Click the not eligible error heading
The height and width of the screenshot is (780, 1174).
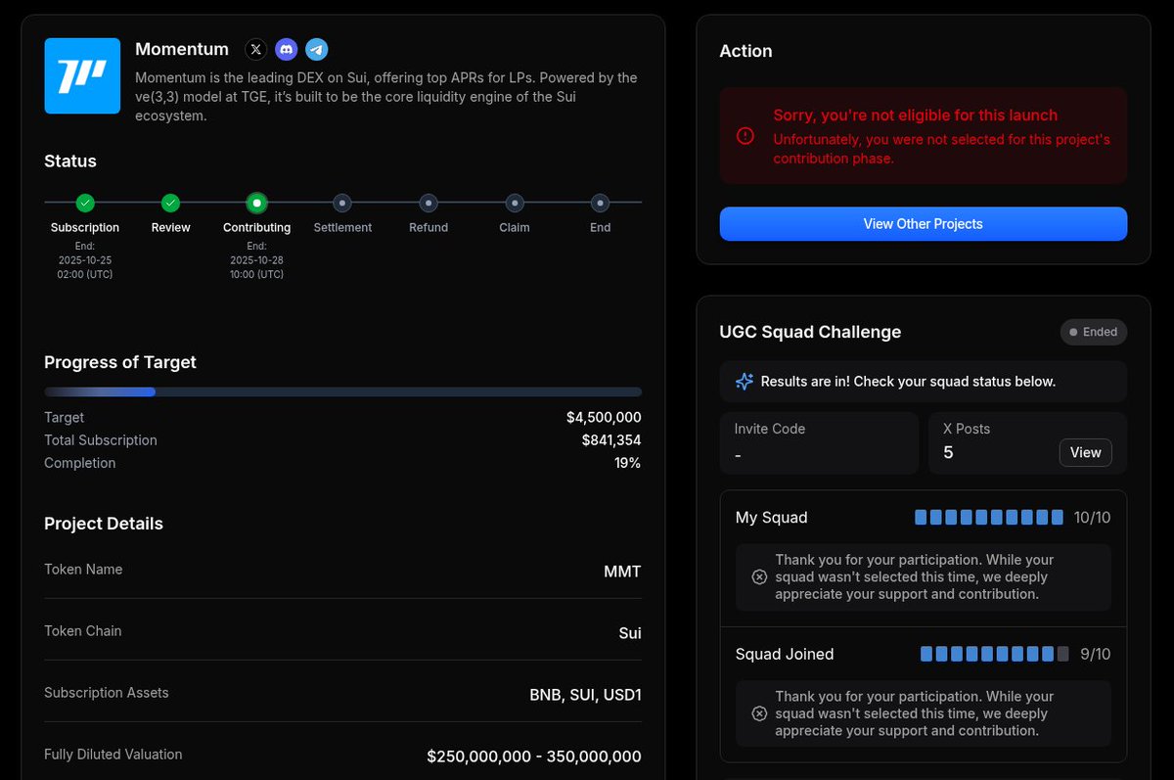915,115
